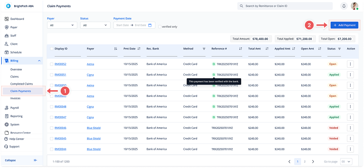Open the RM00051 display ID link
This screenshot has width=364, height=168.
tap(60, 75)
